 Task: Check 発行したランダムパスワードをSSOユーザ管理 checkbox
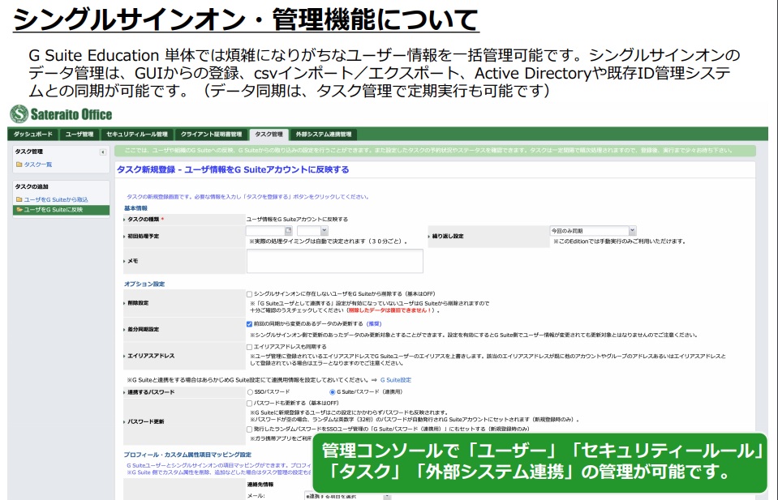click(x=250, y=429)
